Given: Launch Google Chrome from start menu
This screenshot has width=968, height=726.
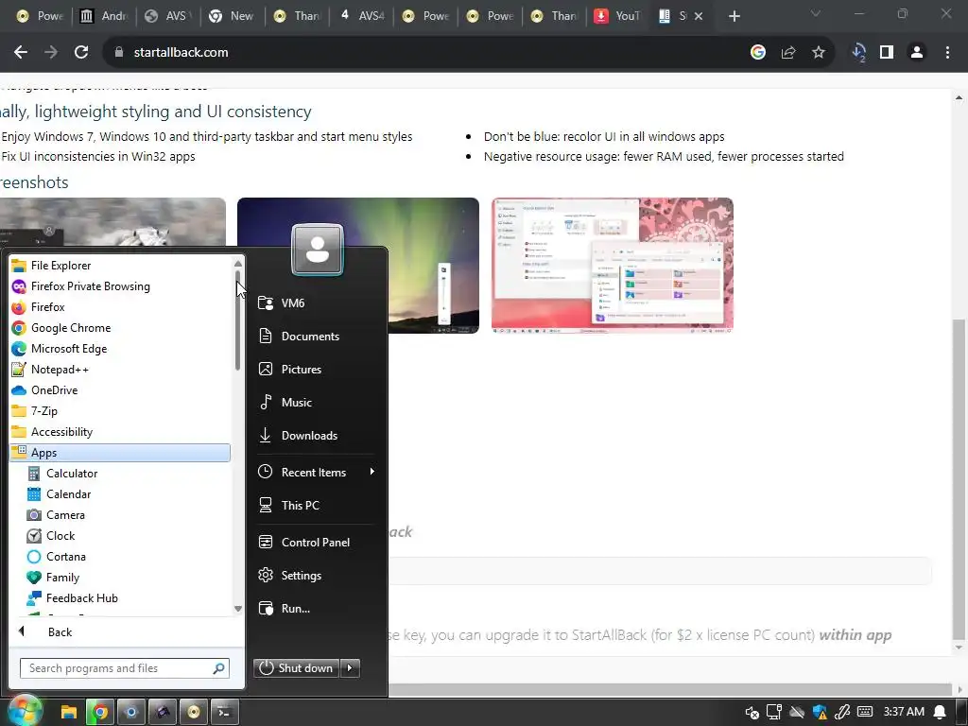Looking at the screenshot, I should click(120, 328).
